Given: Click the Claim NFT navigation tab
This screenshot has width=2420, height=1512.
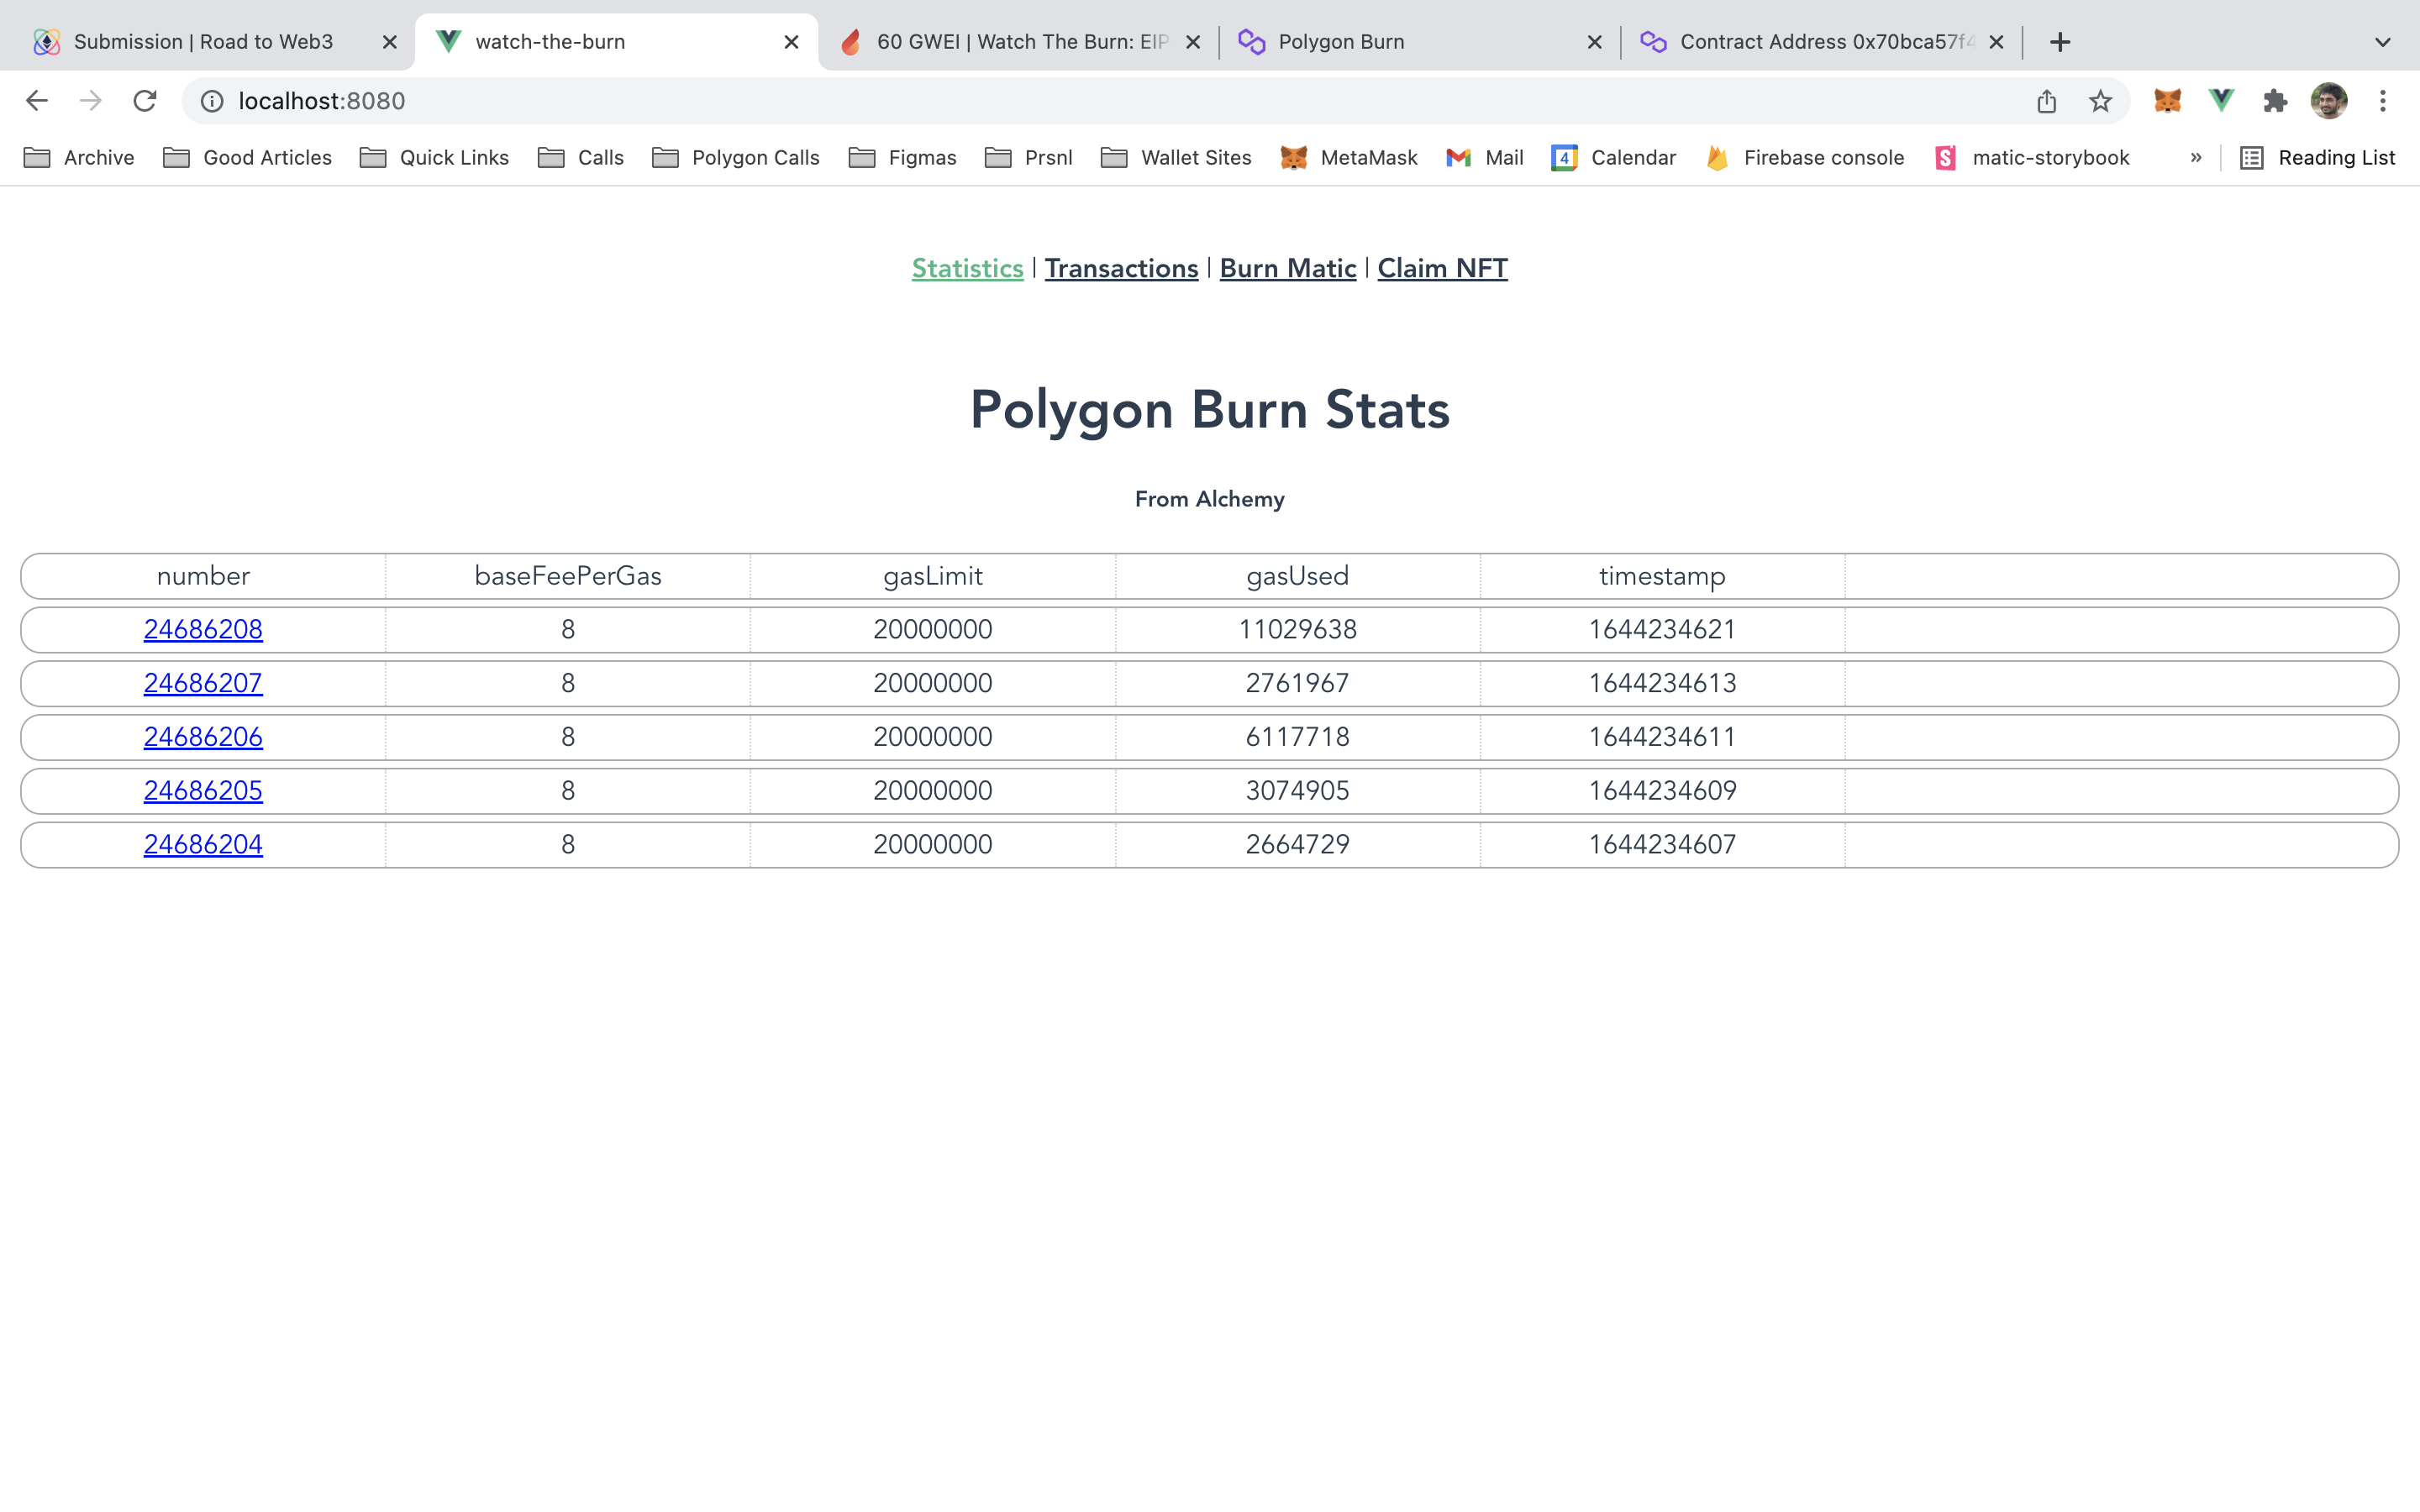Looking at the screenshot, I should click(x=1443, y=268).
